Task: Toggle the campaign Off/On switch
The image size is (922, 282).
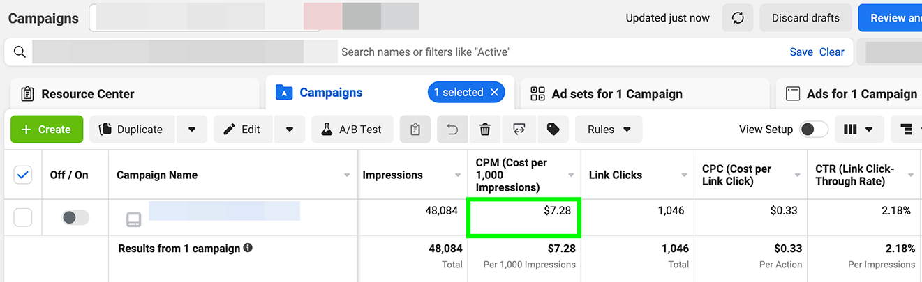Action: pos(76,218)
